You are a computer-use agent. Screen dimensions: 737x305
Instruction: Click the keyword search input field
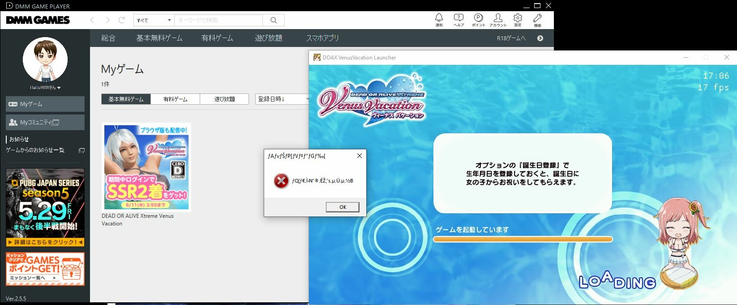pyautogui.click(x=218, y=20)
